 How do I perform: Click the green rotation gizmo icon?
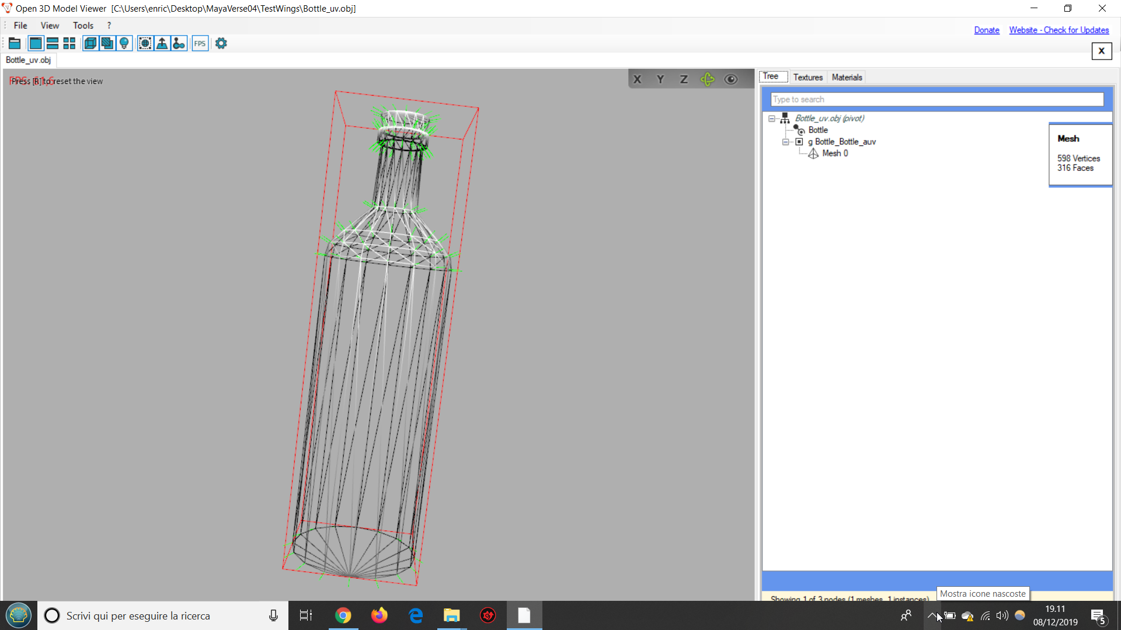click(708, 79)
